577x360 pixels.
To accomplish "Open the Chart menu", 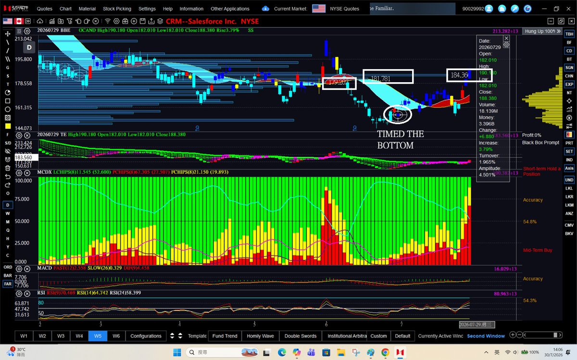I will pos(65,9).
